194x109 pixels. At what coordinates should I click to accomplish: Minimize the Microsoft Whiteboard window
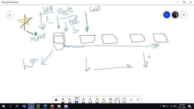(178, 2)
